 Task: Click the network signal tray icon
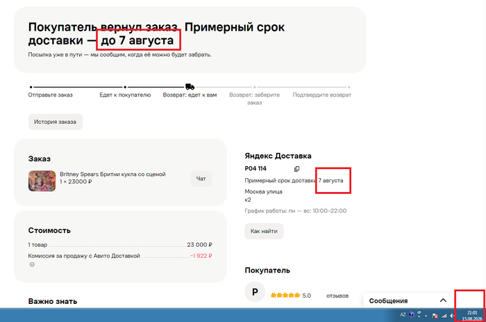pos(444,316)
